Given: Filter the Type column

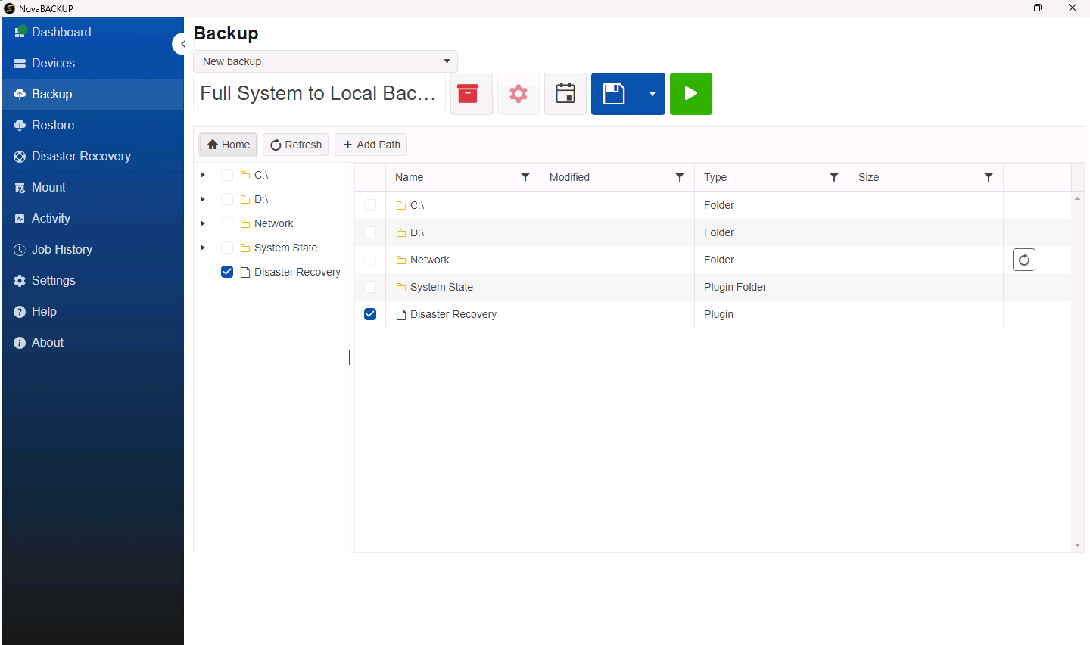Looking at the screenshot, I should pos(834,177).
